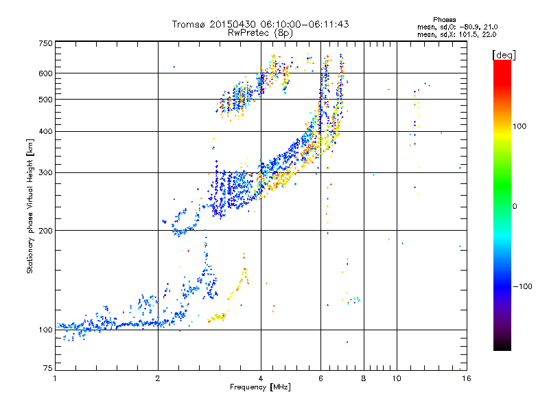Click the 750 tick label on the height axis
This screenshot has width=549, height=412.
coord(45,43)
